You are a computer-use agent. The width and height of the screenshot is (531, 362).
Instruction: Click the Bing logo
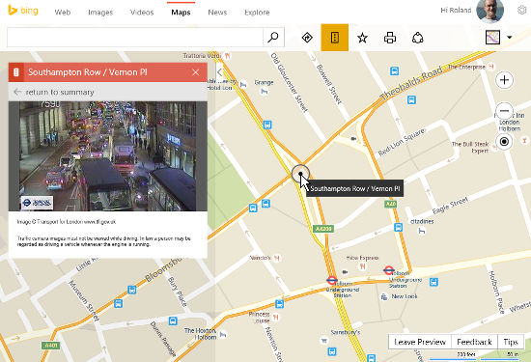pyautogui.click(x=23, y=11)
